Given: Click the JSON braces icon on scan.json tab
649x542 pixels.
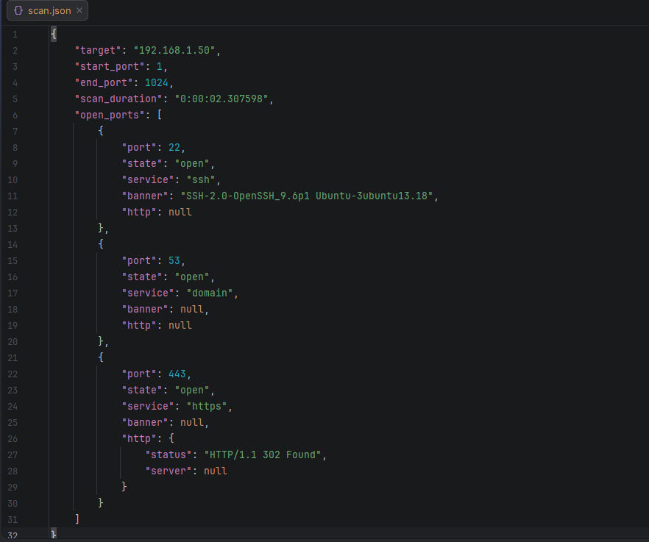Looking at the screenshot, I should [18, 10].
